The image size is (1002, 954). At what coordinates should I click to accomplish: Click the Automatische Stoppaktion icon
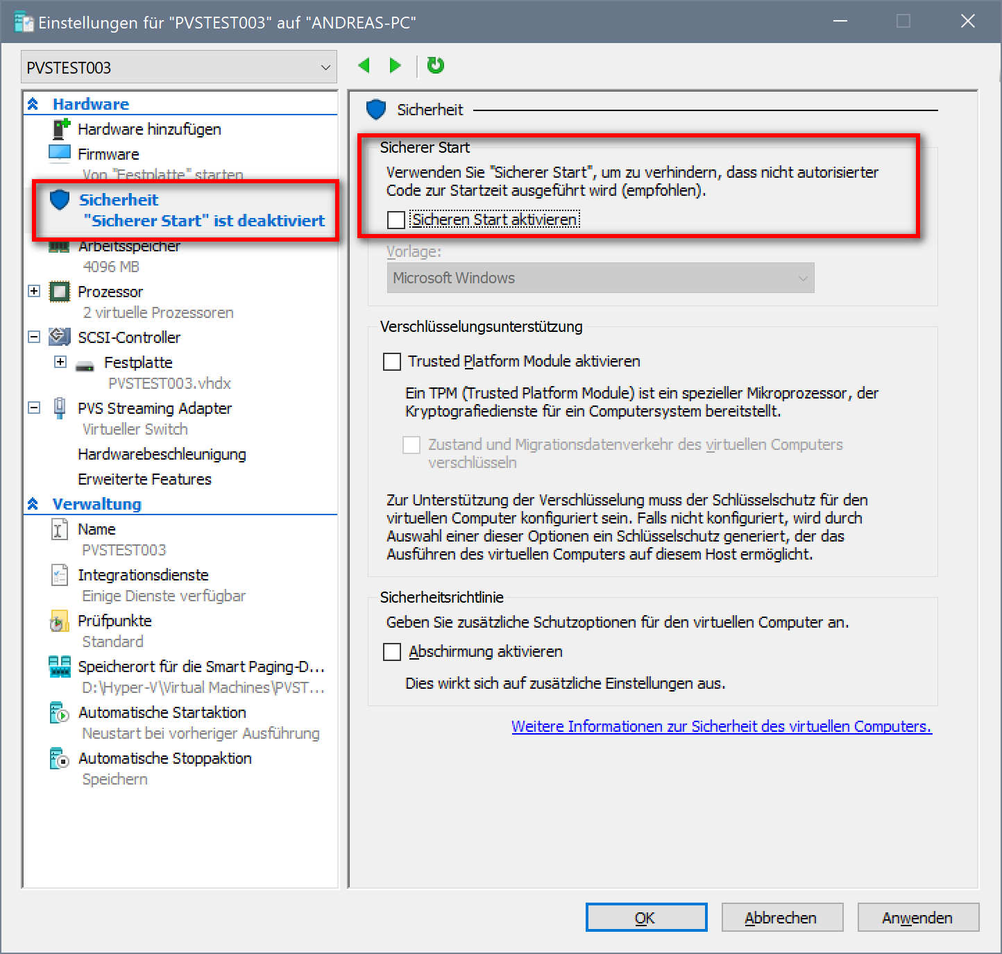[x=60, y=758]
